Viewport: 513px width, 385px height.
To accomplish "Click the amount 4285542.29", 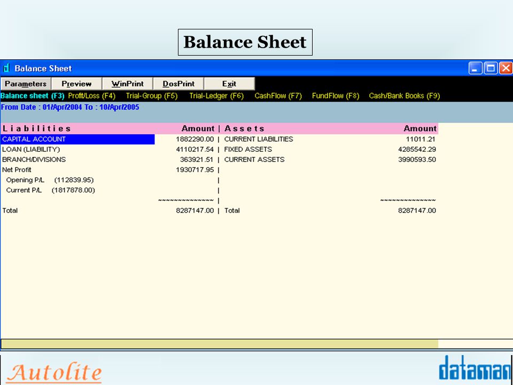I will (x=417, y=149).
